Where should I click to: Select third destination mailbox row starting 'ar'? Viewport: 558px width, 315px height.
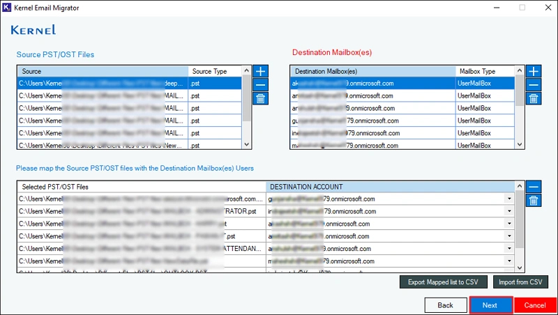402,108
